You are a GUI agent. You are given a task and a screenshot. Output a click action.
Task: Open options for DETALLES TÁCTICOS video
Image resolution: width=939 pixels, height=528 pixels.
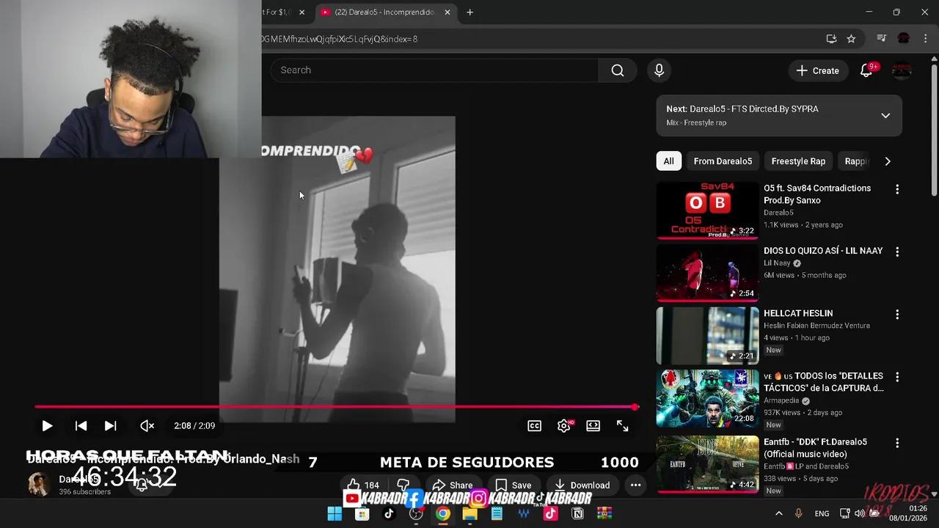[x=896, y=377]
